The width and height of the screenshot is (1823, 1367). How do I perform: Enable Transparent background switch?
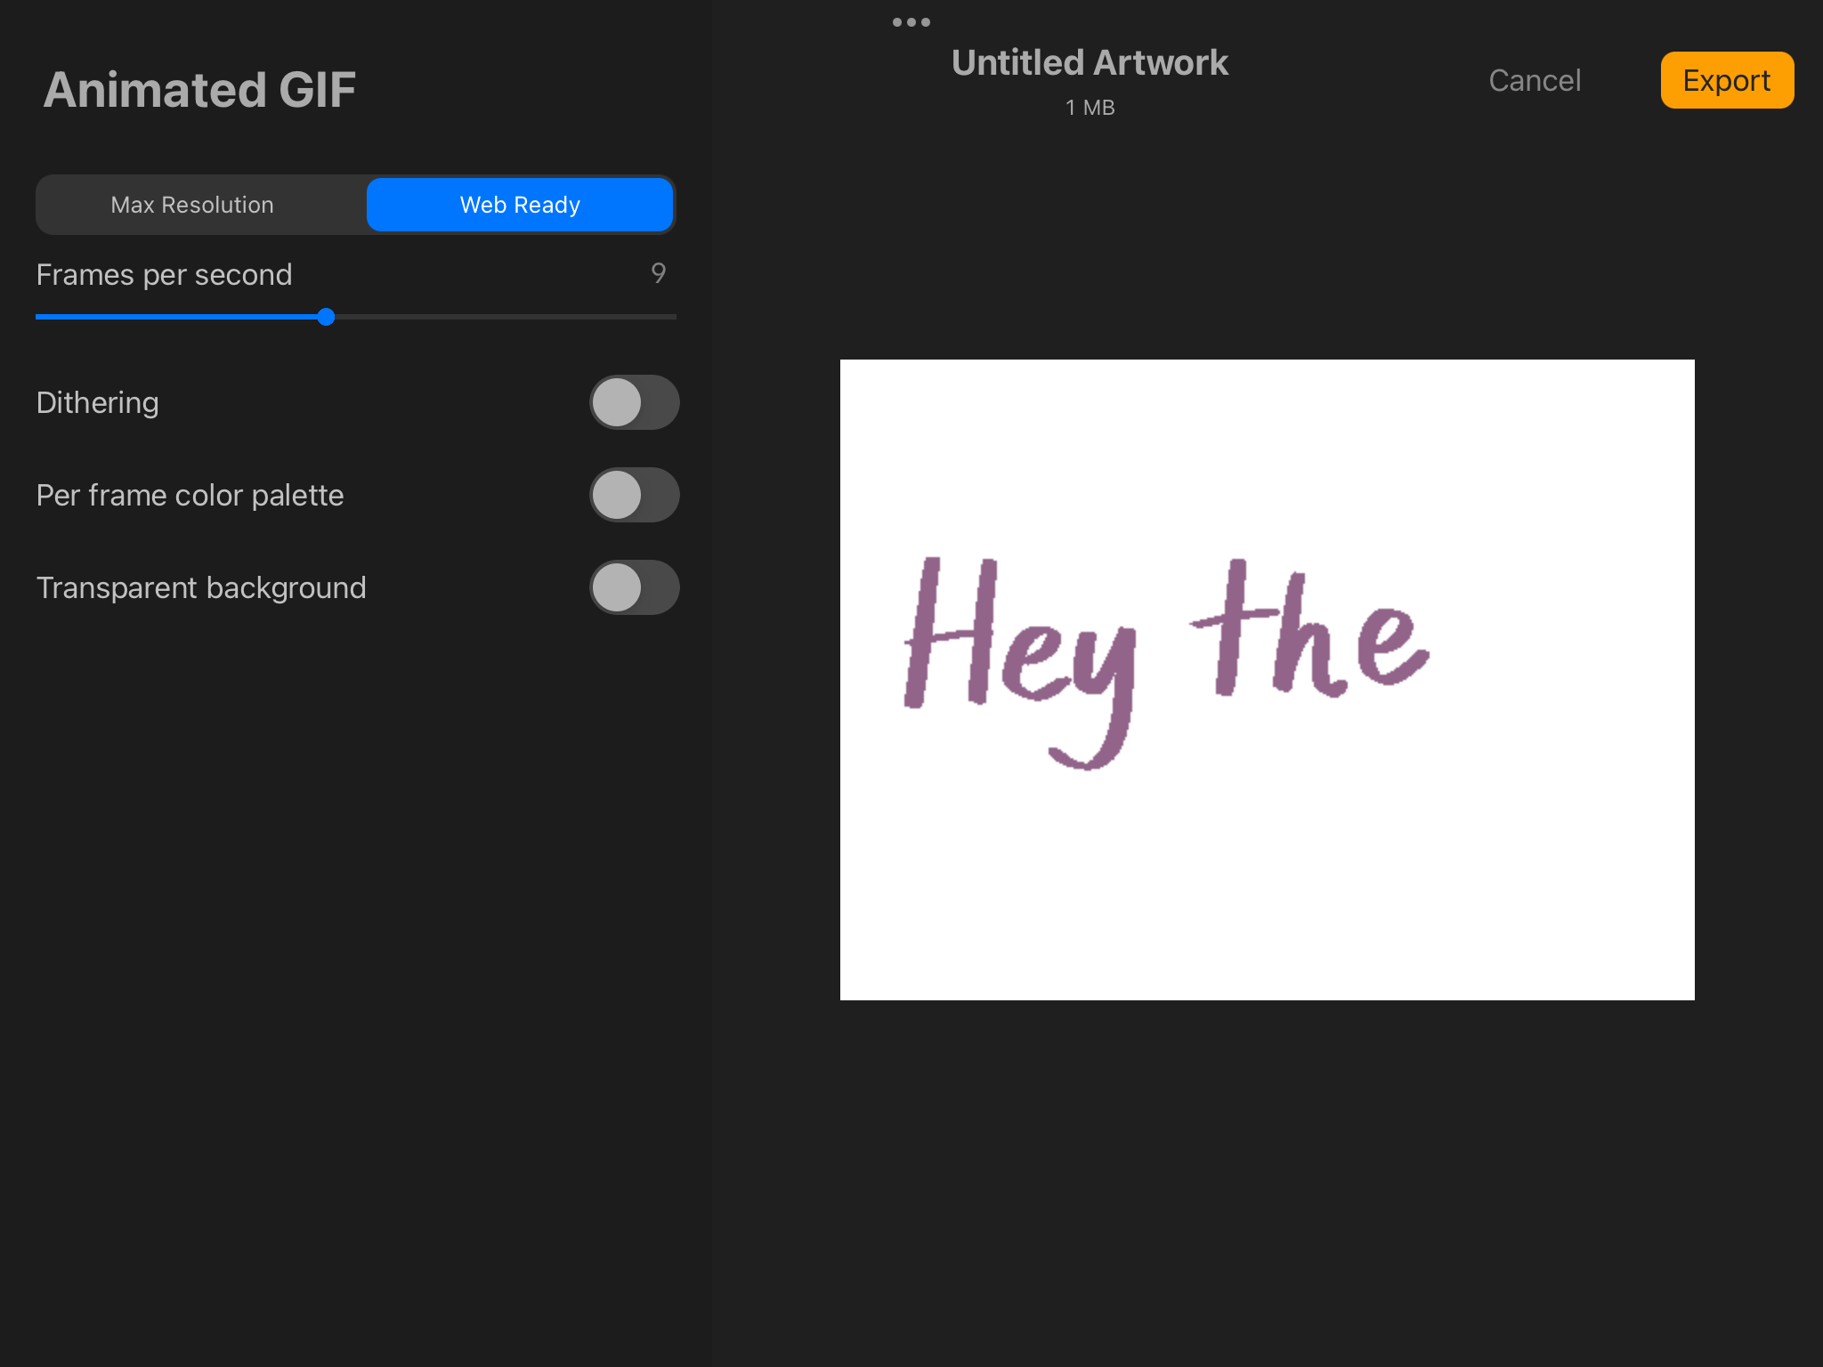[634, 587]
